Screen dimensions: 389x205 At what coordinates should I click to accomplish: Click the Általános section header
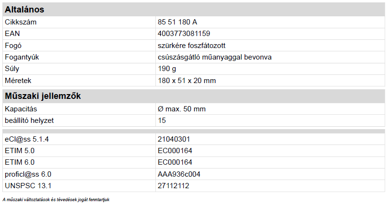point(24,10)
